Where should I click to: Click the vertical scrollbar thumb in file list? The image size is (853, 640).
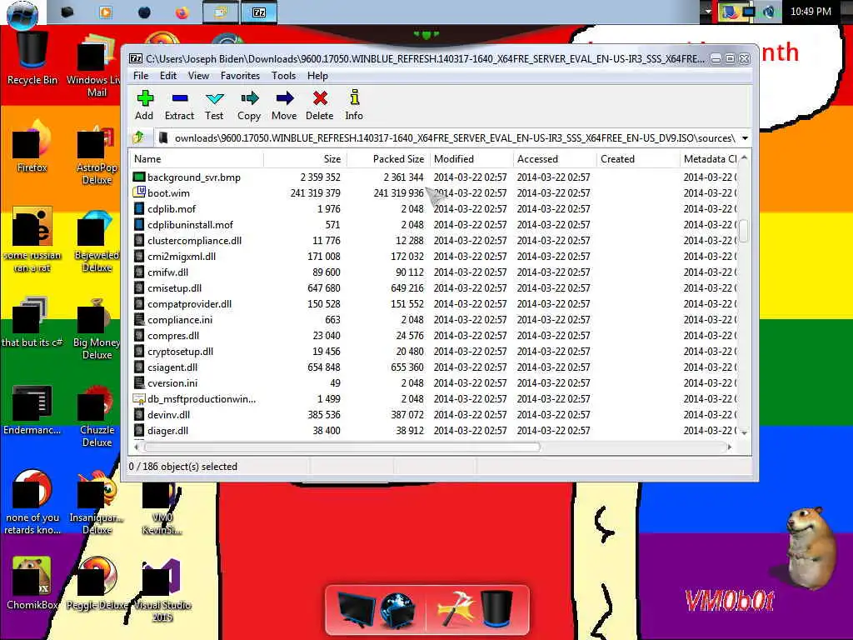744,231
